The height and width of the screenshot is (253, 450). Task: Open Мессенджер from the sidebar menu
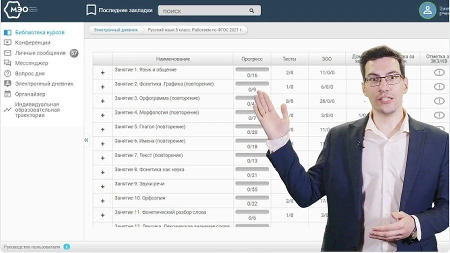pyautogui.click(x=31, y=63)
